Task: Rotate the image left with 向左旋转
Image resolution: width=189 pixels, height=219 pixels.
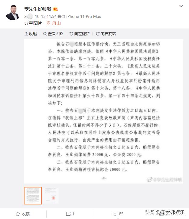Action: (80, 34)
